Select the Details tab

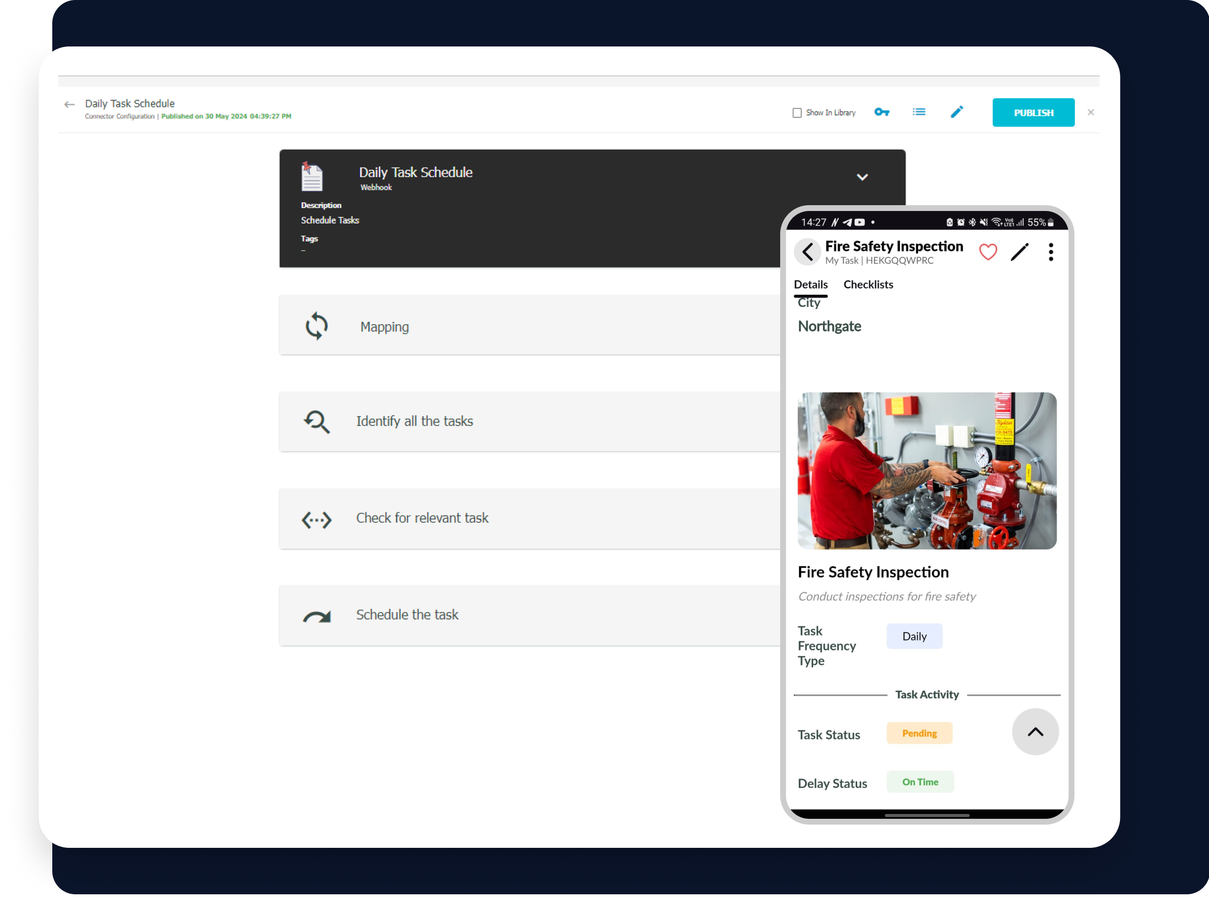[x=811, y=284]
